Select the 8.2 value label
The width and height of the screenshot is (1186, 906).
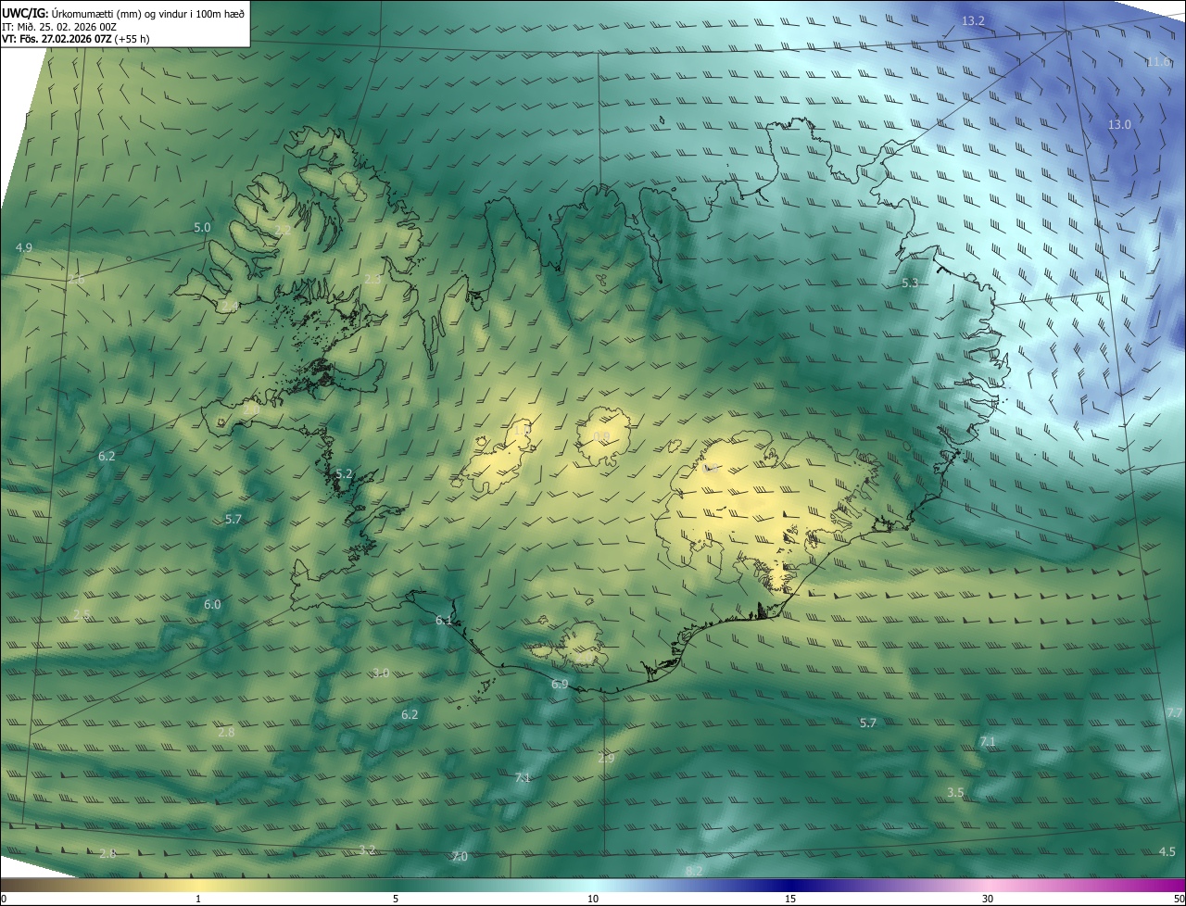pos(694,871)
